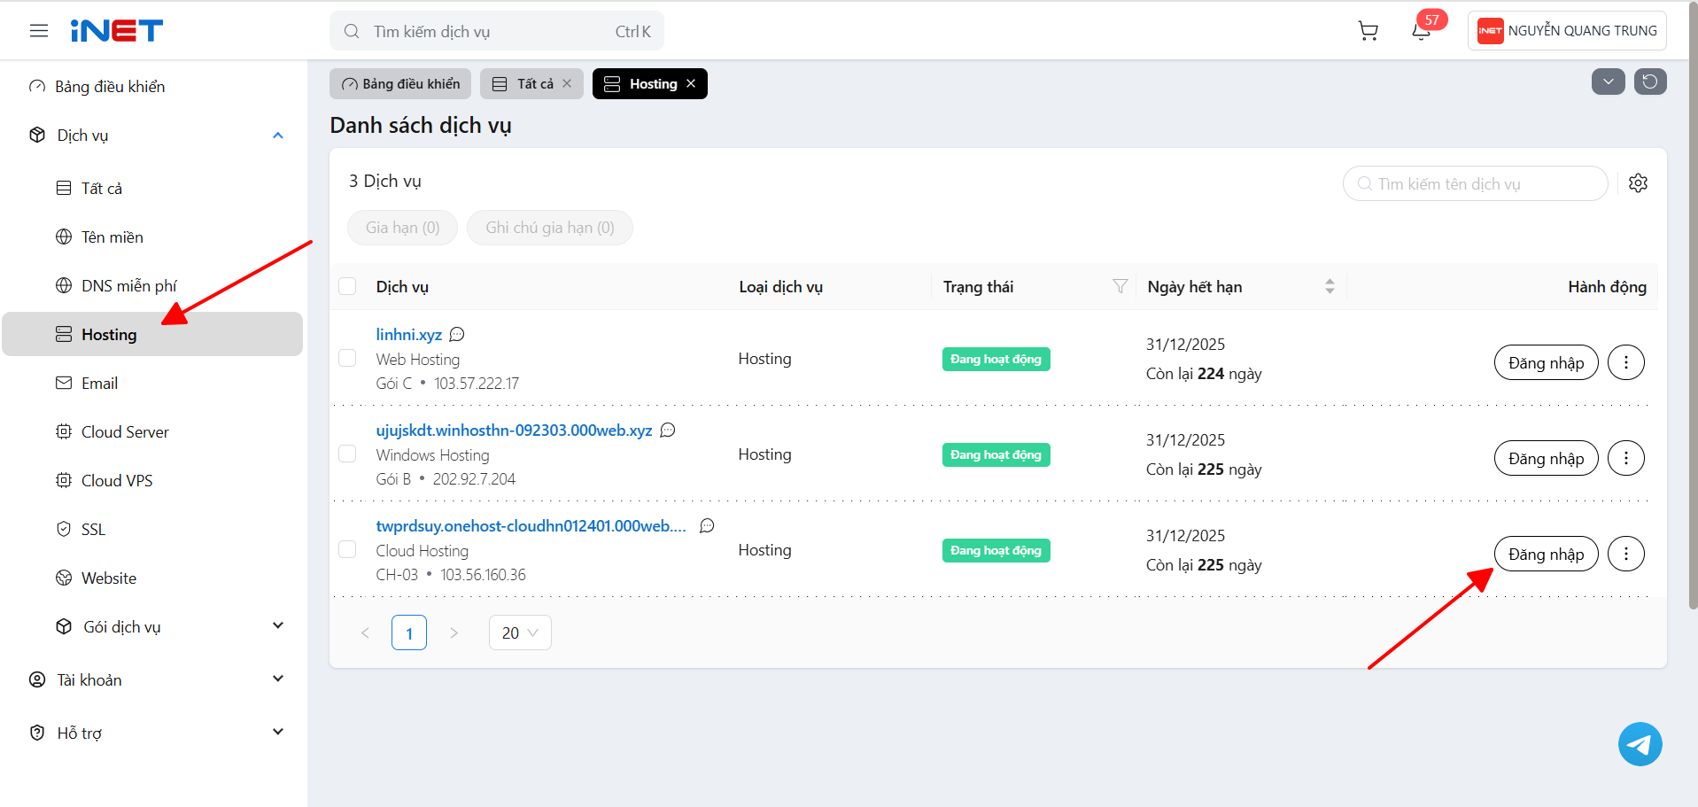Collapse the Dịch vụ sidebar section
The width and height of the screenshot is (1698, 807).
pyautogui.click(x=278, y=136)
